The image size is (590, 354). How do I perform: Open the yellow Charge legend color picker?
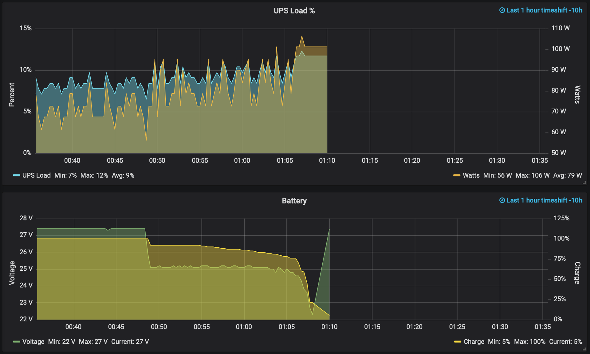[x=458, y=342]
